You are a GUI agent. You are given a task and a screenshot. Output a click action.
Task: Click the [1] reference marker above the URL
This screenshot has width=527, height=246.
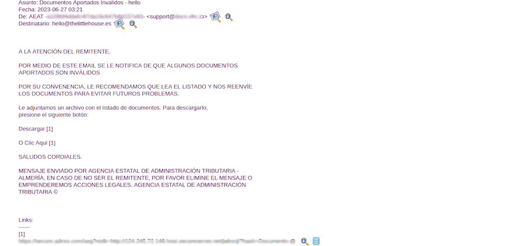(22, 234)
